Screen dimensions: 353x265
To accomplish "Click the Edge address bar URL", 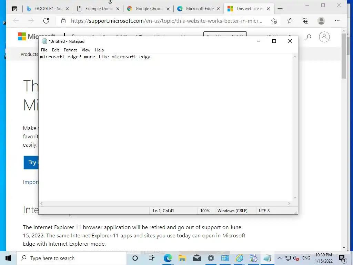I will [x=167, y=21].
